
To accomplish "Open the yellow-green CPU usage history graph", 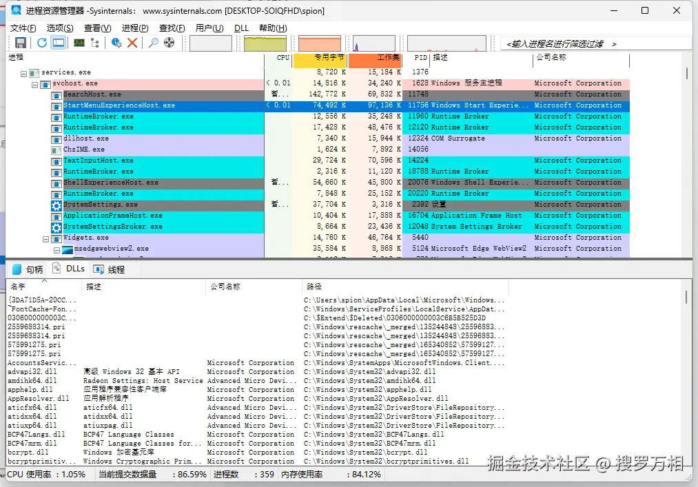I will (x=265, y=43).
